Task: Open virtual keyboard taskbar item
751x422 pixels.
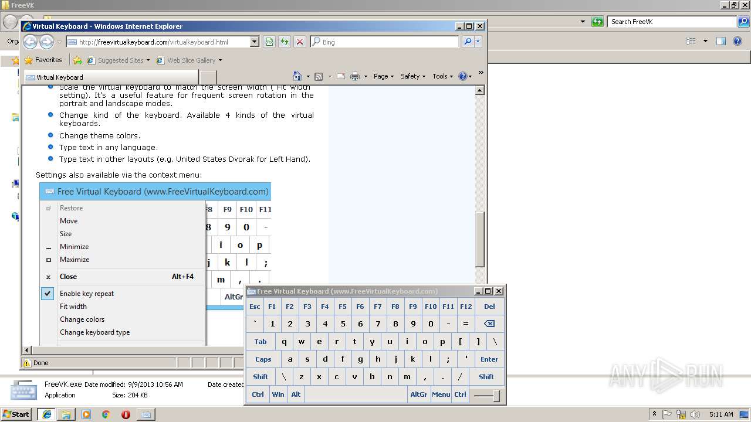Action: (146, 414)
